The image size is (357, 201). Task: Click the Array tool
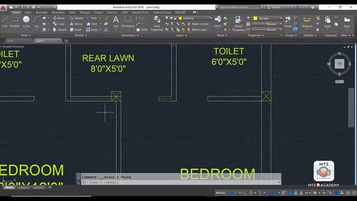point(92,30)
